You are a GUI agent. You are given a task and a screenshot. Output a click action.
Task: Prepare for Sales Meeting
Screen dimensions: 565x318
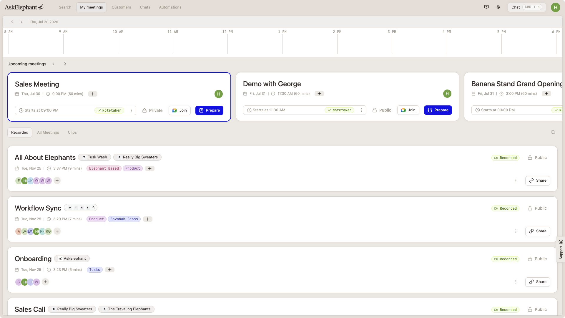[x=210, y=110]
